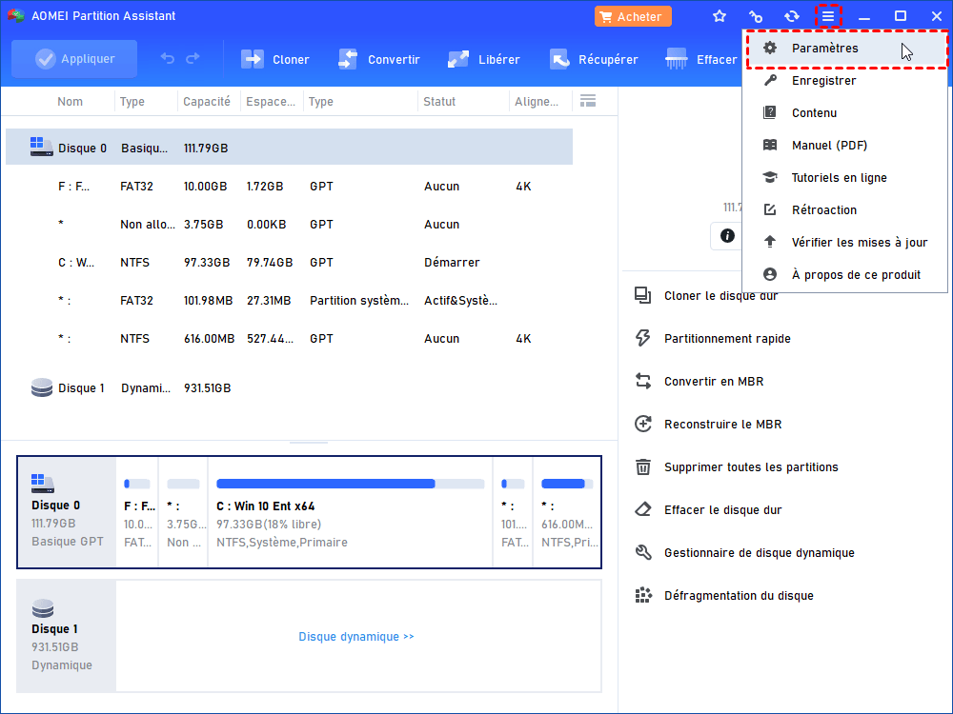Viewport: 953px width, 714px height.
Task: Select the Disque 1 Dynamique row
Action: pos(290,388)
